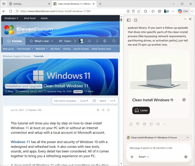Expand the arrow next to Chat
This screenshot has width=195, height=166.
pos(192,11)
